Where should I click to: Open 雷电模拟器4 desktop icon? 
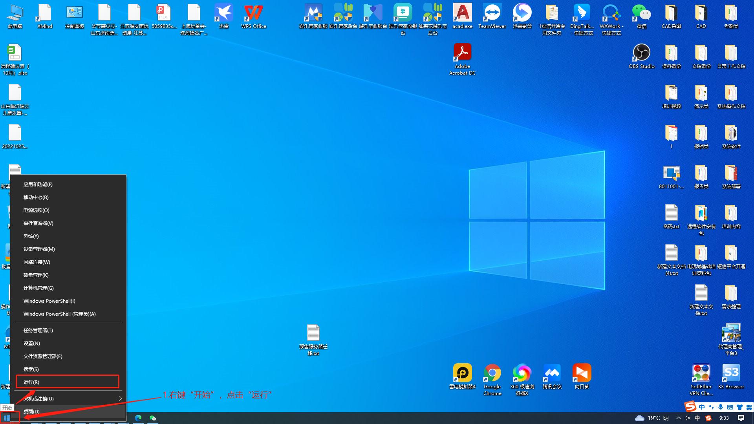coord(463,377)
